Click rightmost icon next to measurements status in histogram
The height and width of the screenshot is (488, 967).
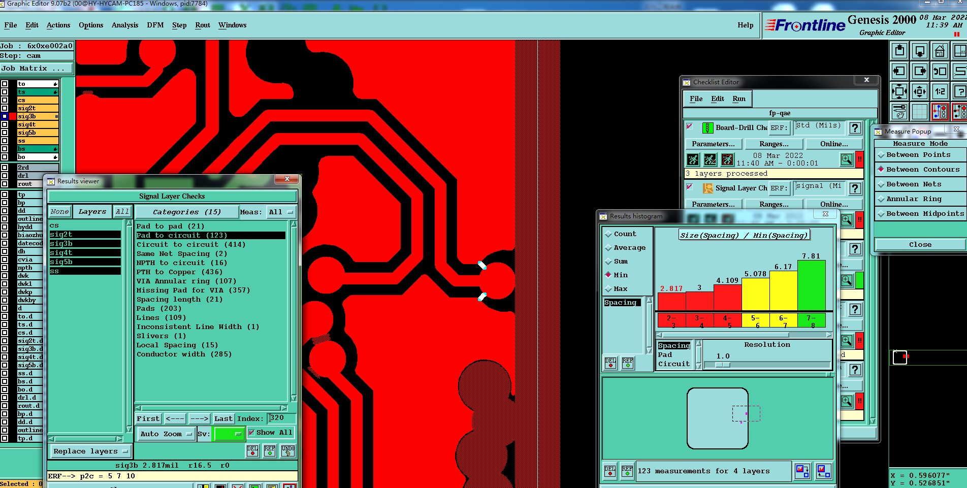coord(824,471)
